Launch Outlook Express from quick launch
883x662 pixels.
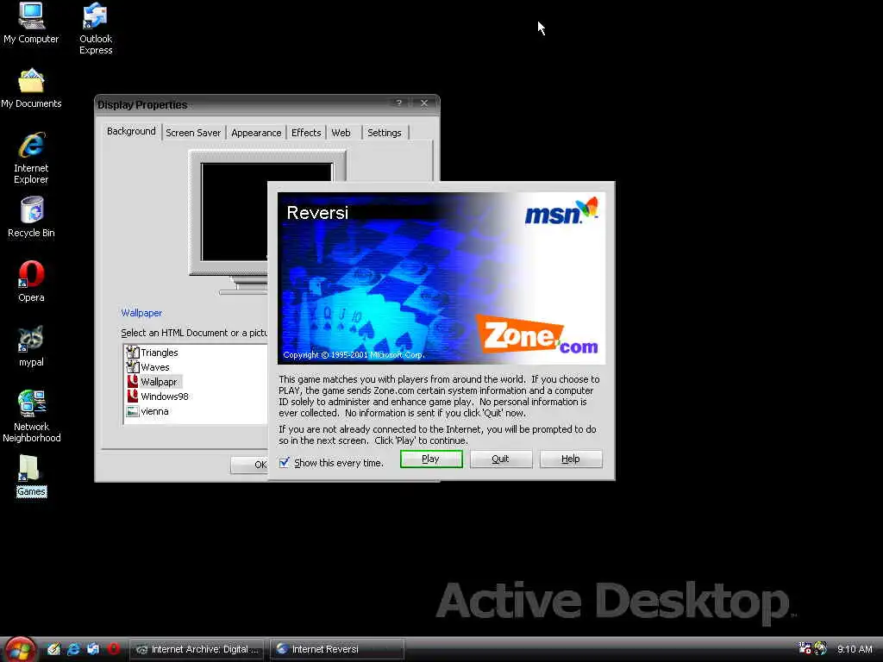[x=93, y=649]
